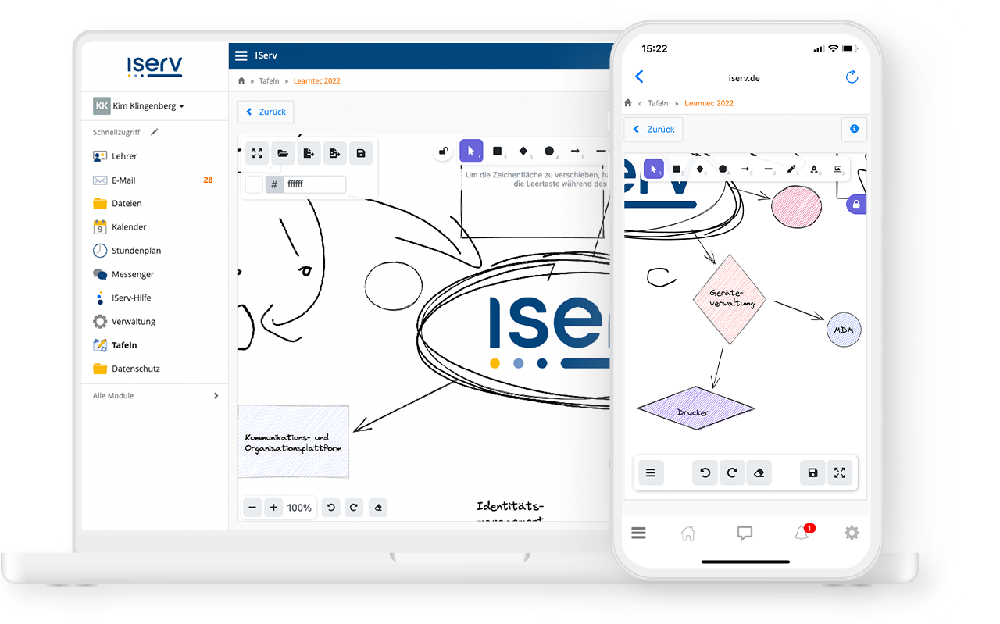Click the Tafeln breadcrumb on laptop

[270, 80]
